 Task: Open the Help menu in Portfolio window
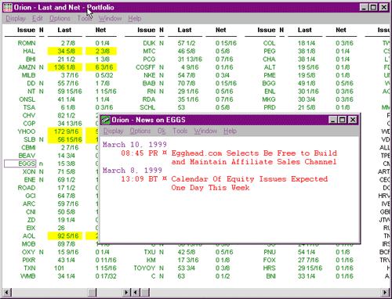(135, 19)
